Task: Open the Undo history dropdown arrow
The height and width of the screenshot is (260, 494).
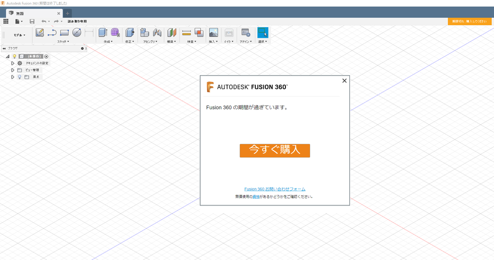Action: click(x=49, y=22)
